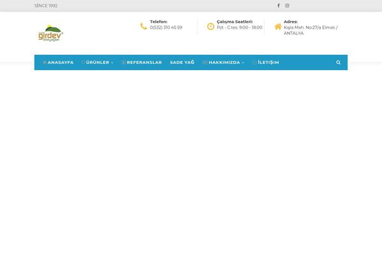Open the search magnifier icon
This screenshot has width=382, height=255.
[x=338, y=62]
